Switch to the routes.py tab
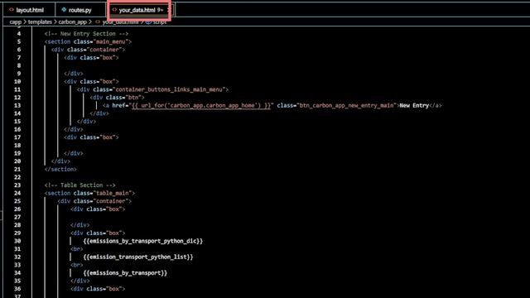 click(x=80, y=10)
